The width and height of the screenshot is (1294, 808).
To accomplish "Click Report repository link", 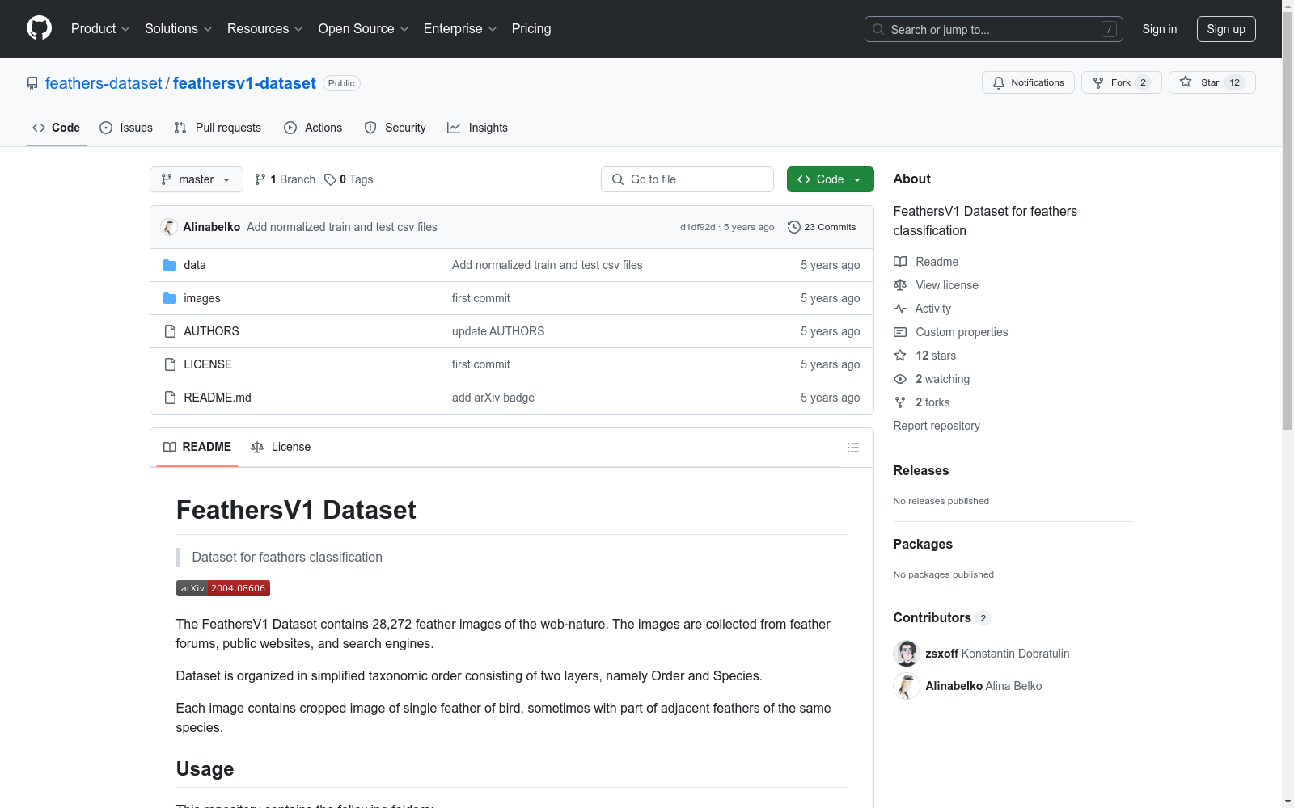I will pyautogui.click(x=937, y=426).
